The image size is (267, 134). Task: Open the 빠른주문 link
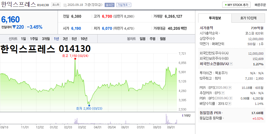point(260,5)
